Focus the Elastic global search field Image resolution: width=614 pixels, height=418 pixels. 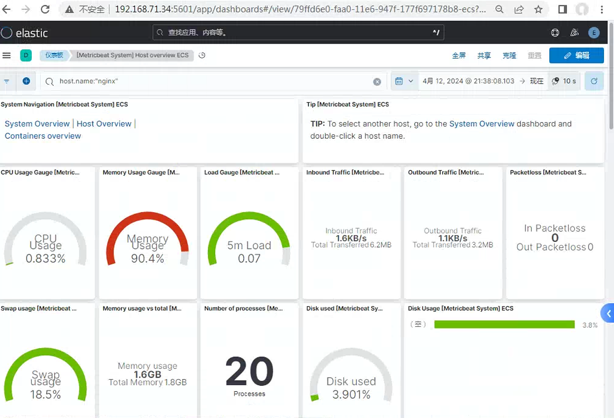click(298, 33)
